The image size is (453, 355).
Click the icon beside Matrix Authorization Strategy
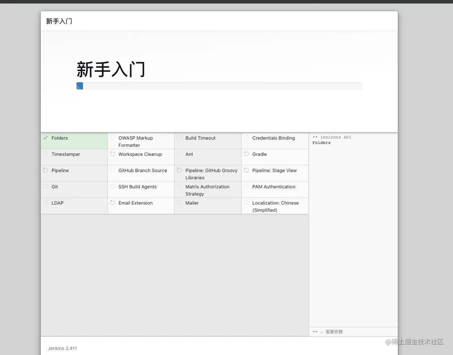click(179, 186)
